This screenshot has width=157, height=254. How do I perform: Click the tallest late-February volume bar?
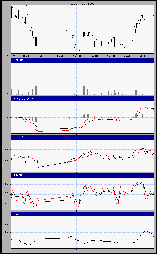coord(72,82)
